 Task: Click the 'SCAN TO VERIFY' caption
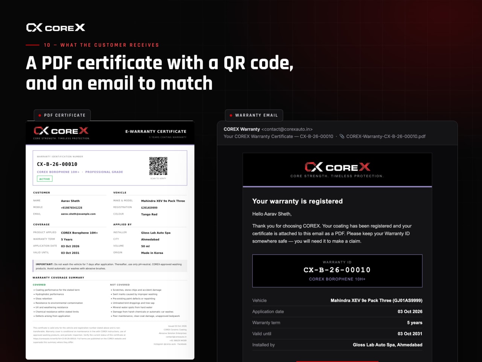(158, 178)
